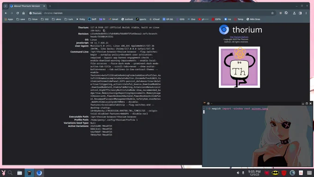Open the Pr bookmark
314x177 pixels.
pyautogui.click(x=103, y=19)
